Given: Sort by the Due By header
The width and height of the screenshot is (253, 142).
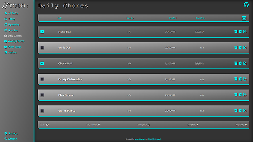Looking at the screenshot, I should coord(130,18).
